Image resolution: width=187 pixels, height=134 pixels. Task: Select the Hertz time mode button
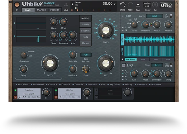point(85,37)
